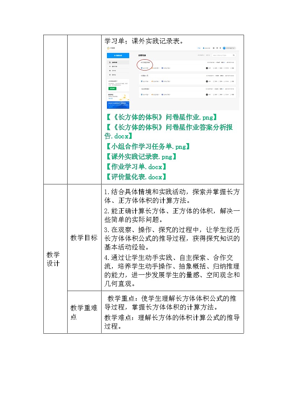Image resolution: width=287 pixels, height=406 pixels.
Task: Click round publish icon in 长方体的体积 row
Action: pyautogui.click(x=207, y=68)
